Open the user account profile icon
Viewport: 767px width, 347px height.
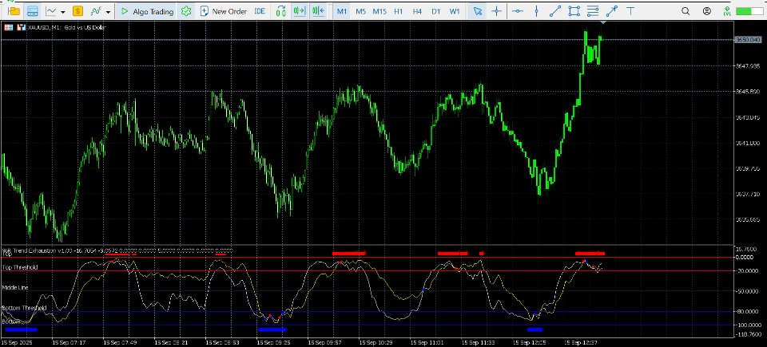tap(706, 12)
